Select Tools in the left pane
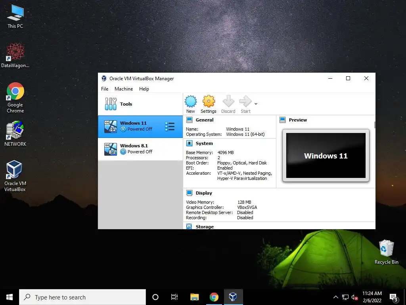Viewport: 406px width, 305px height. pyautogui.click(x=140, y=104)
